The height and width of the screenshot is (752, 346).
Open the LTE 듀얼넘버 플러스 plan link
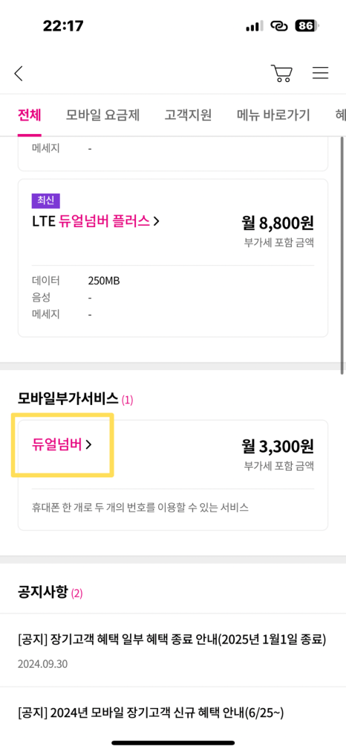96,222
